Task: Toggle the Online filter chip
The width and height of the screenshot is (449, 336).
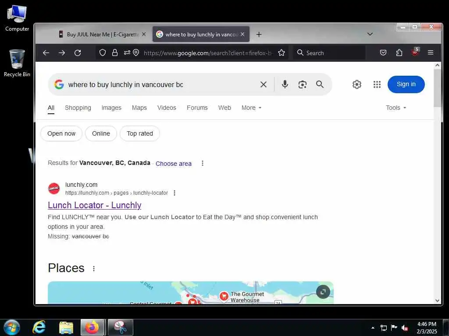Action: click(x=101, y=133)
